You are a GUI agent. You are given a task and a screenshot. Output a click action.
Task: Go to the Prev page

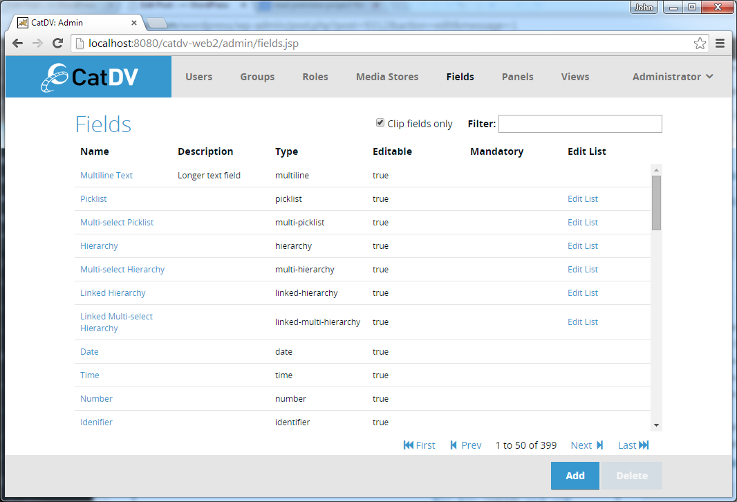(x=466, y=445)
